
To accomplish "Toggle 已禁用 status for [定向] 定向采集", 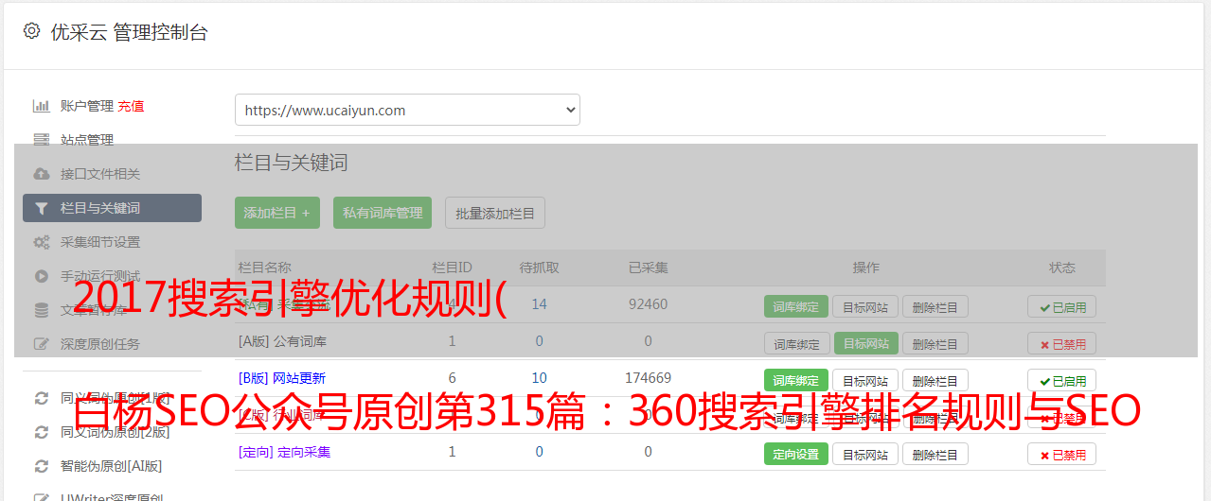I will pyautogui.click(x=1061, y=454).
